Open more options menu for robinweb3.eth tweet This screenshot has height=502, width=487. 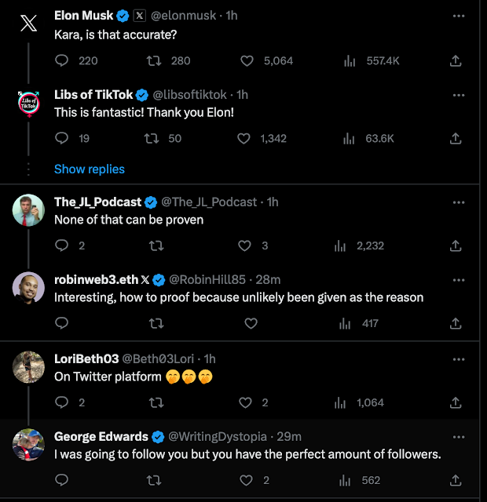click(x=459, y=279)
